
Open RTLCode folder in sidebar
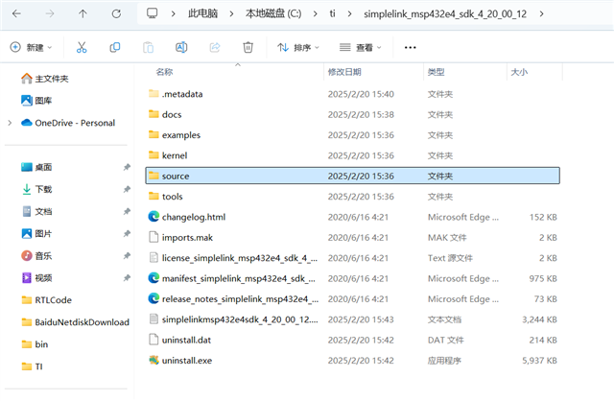click(47, 300)
